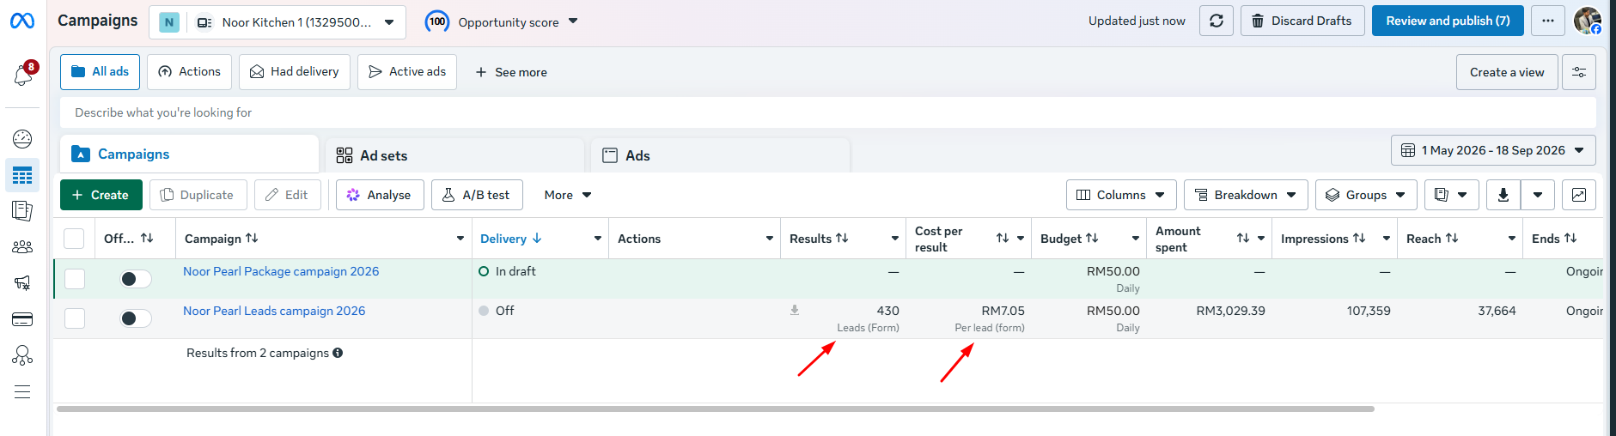Open Events Manager icon in sidebar

[22, 355]
